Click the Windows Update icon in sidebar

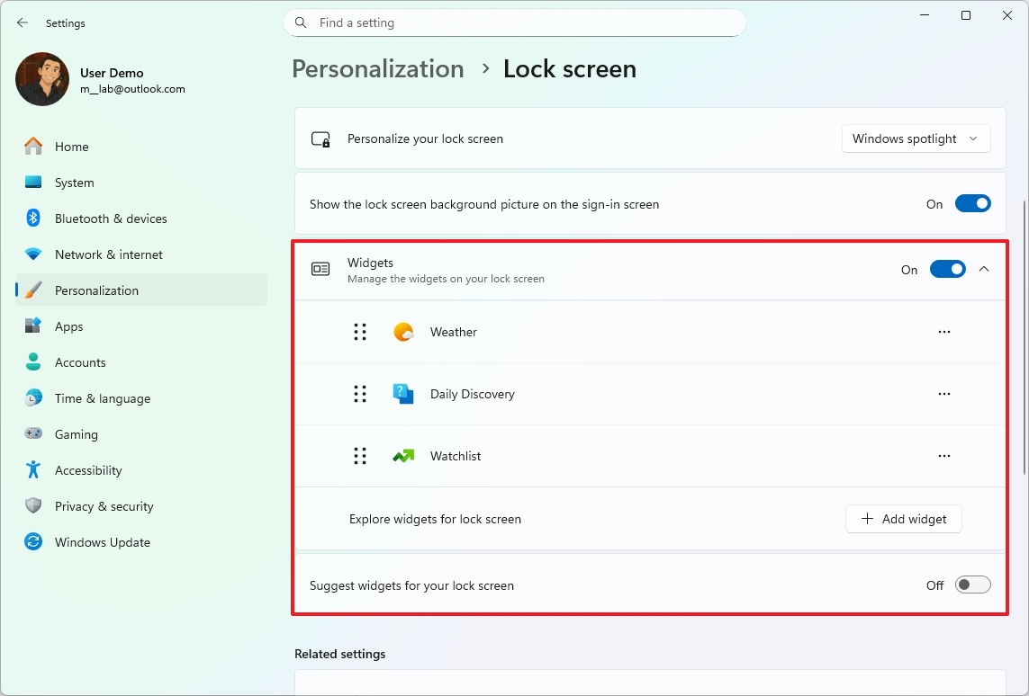(32, 542)
